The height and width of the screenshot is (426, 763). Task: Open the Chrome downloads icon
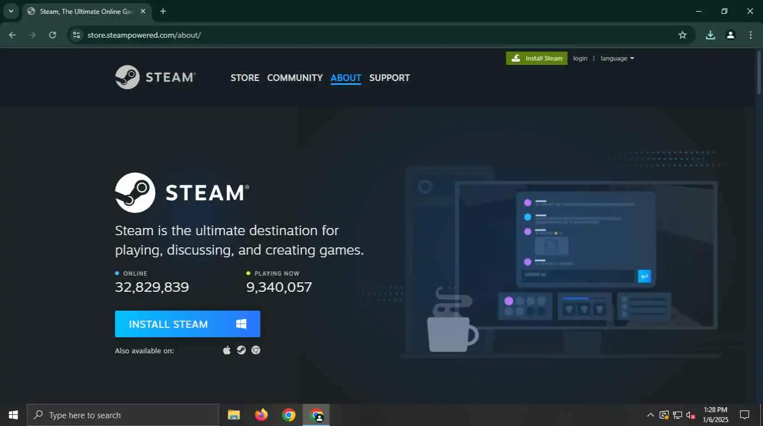tap(710, 35)
